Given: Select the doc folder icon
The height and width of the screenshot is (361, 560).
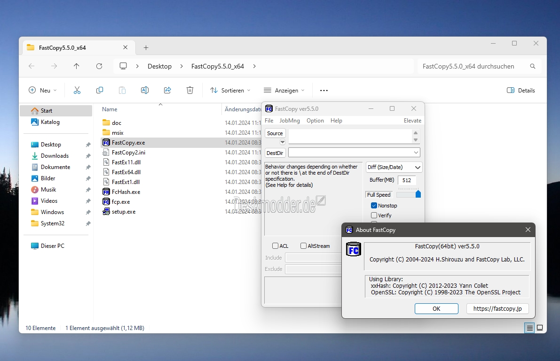Looking at the screenshot, I should pos(106,123).
